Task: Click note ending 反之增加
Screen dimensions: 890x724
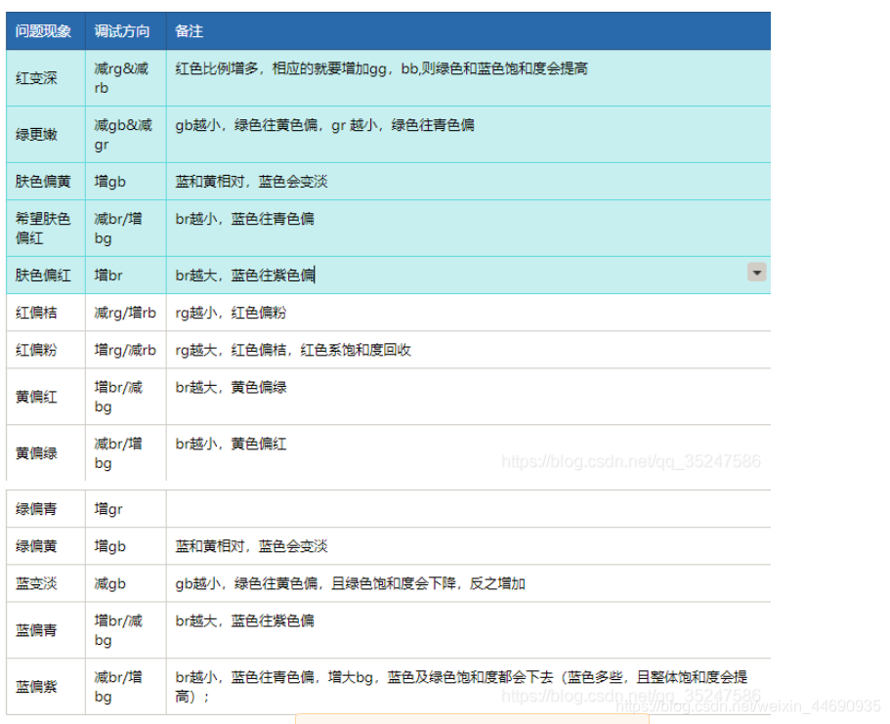Action: [350, 583]
